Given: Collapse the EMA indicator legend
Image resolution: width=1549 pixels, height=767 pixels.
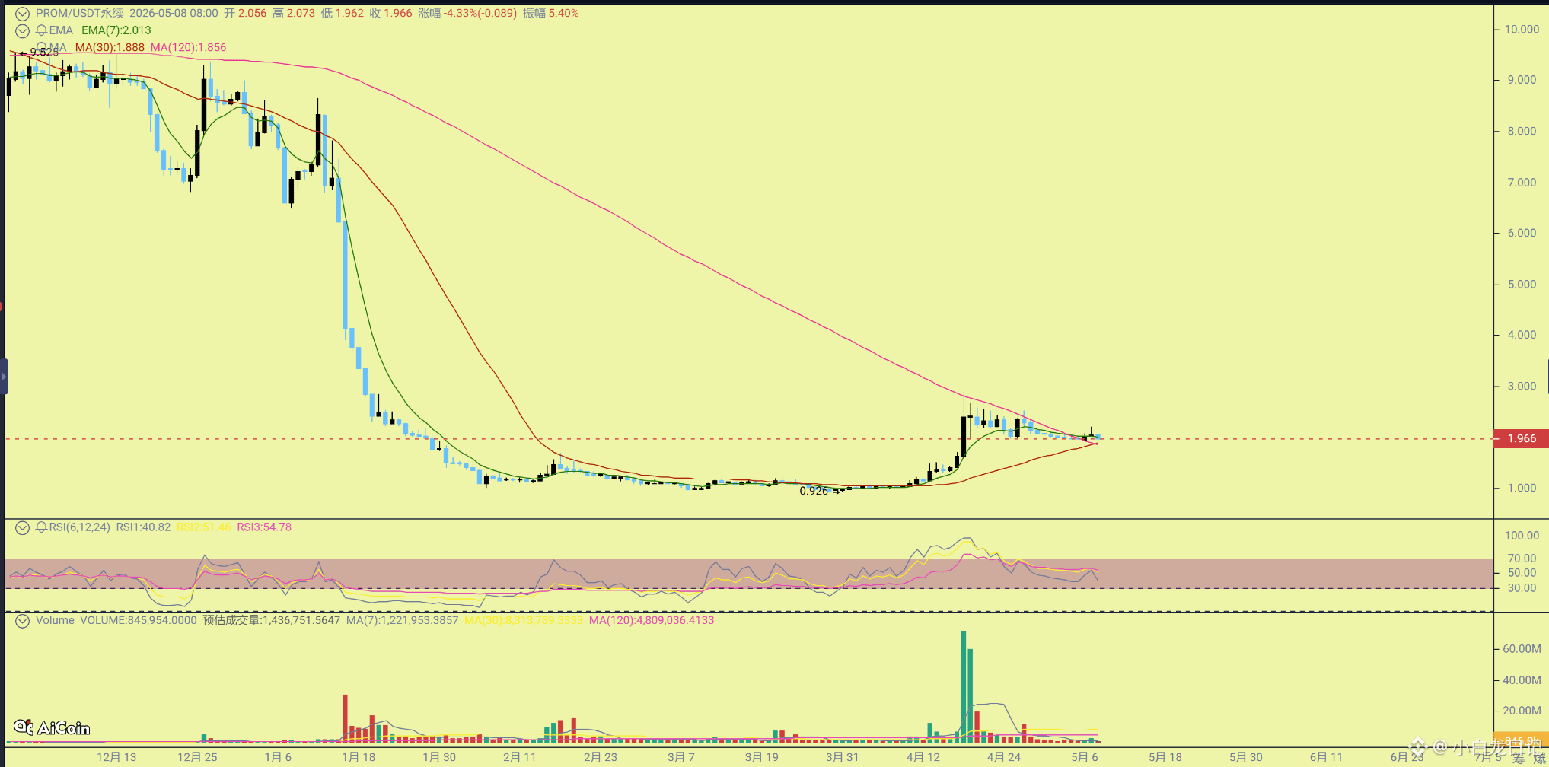Looking at the screenshot, I should tap(22, 30).
